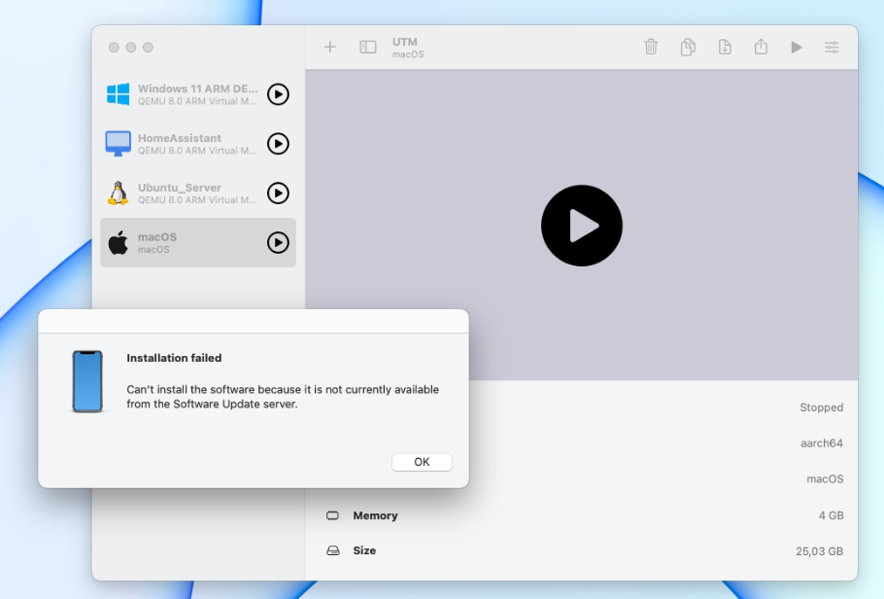Select the Ubuntu_Server entry in the VM list

(x=198, y=194)
